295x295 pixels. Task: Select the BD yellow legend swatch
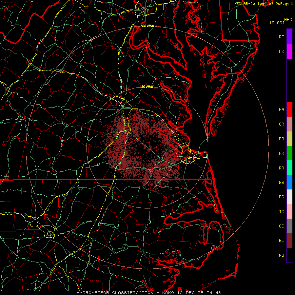point(289,139)
